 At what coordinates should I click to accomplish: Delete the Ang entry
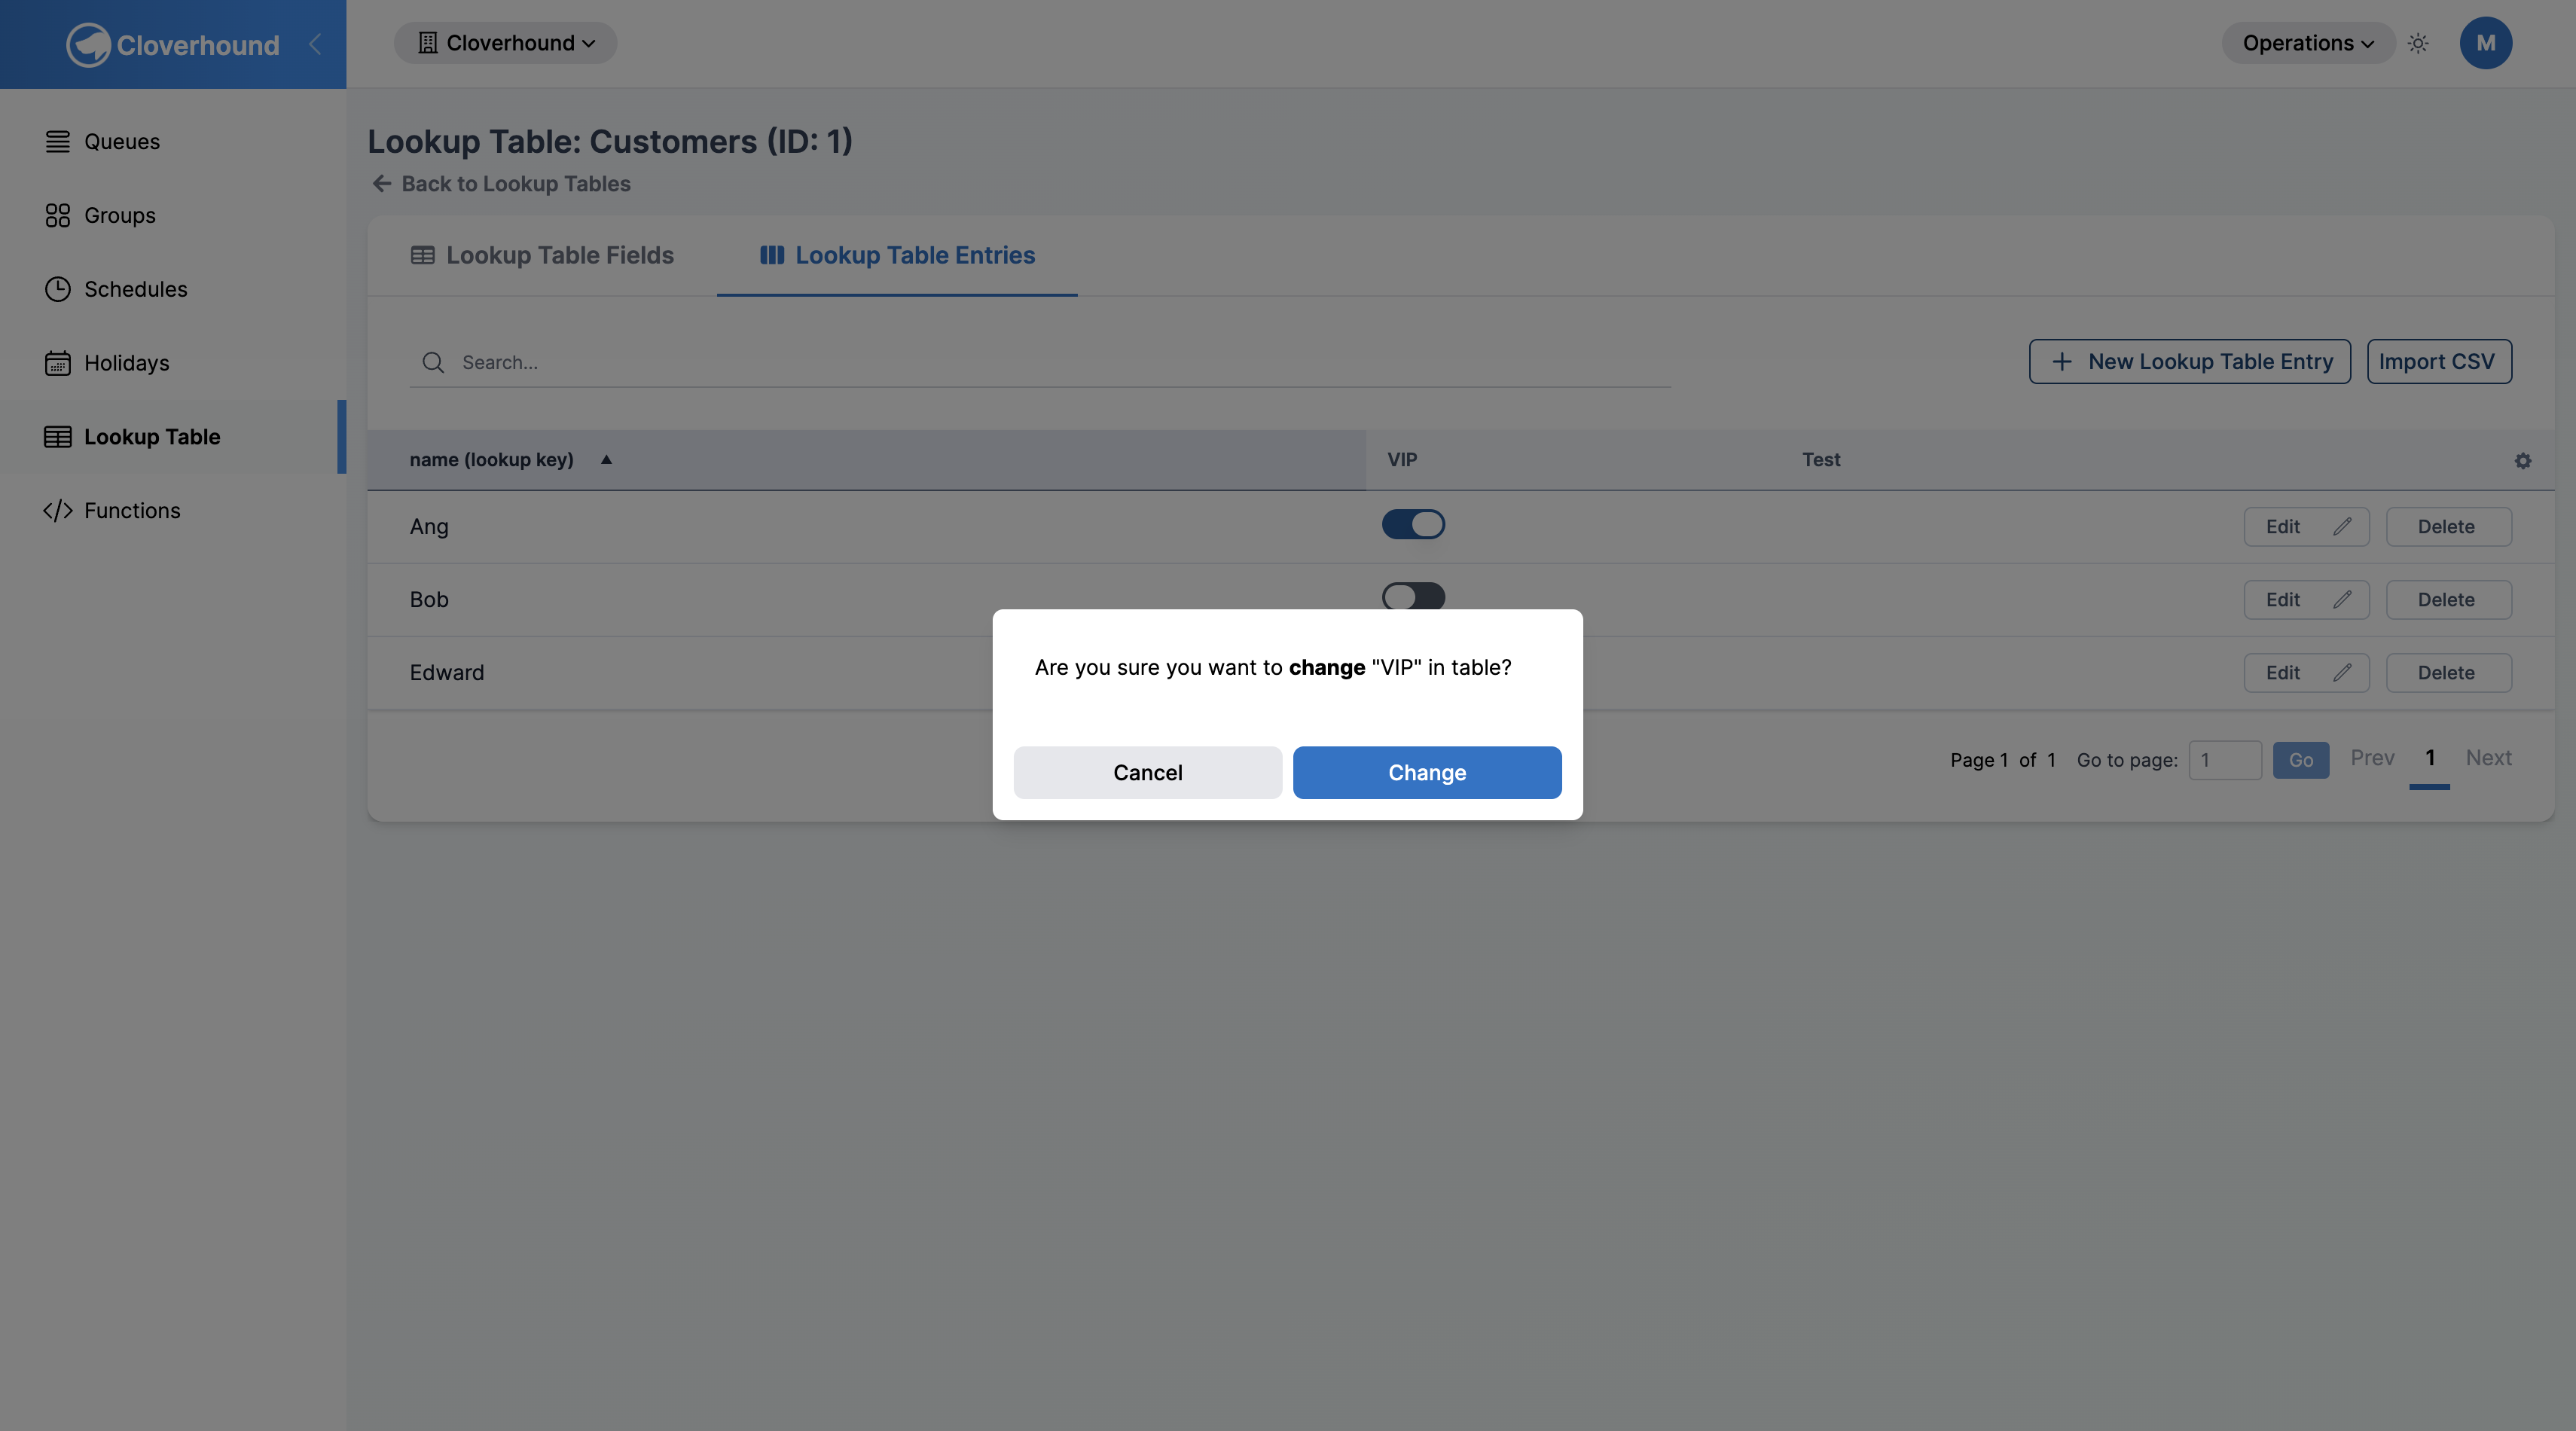click(2449, 527)
